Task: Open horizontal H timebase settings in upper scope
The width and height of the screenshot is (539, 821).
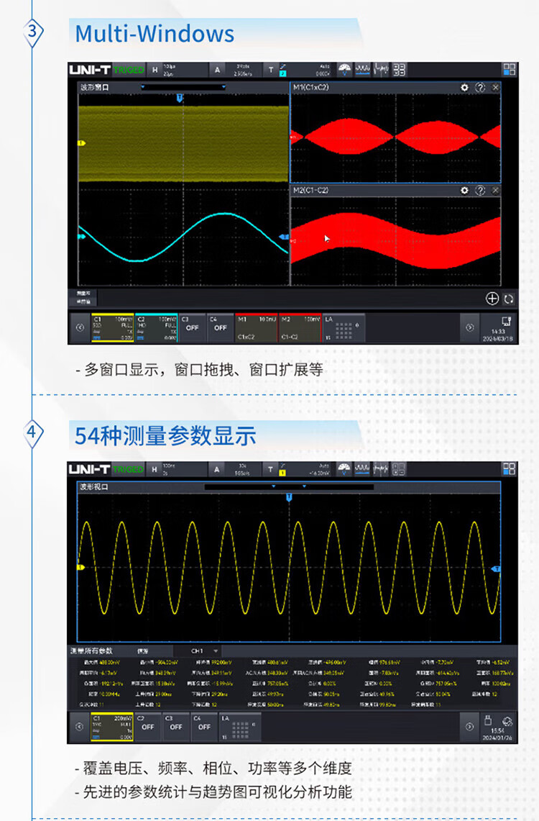Action: [155, 69]
